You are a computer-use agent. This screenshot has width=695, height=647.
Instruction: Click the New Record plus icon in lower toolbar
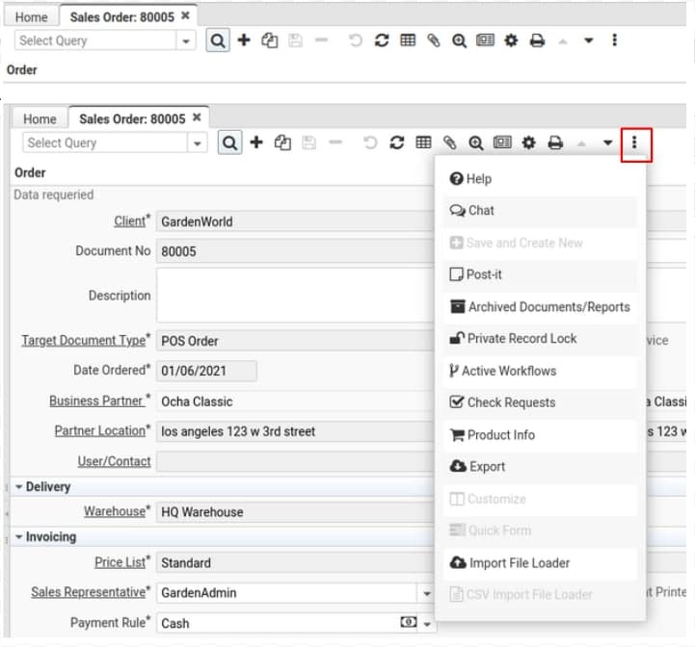(256, 142)
